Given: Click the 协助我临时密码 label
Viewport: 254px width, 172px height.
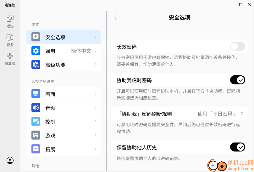Looking at the screenshot, I should pyautogui.click(x=134, y=80).
